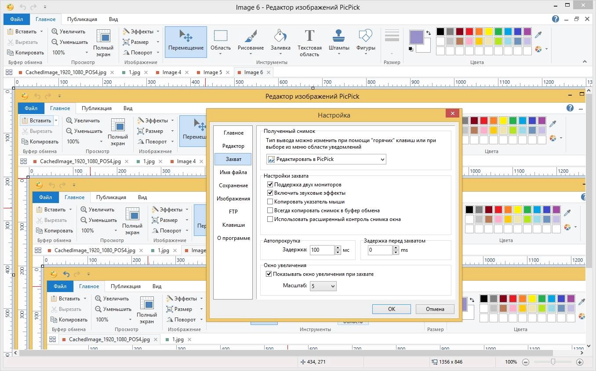This screenshot has width=596, height=371.
Task: Click Уменьшить zoom-out in the main ribbon
Action: [70, 42]
